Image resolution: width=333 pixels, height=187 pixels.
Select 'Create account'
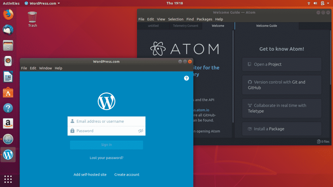(127, 174)
